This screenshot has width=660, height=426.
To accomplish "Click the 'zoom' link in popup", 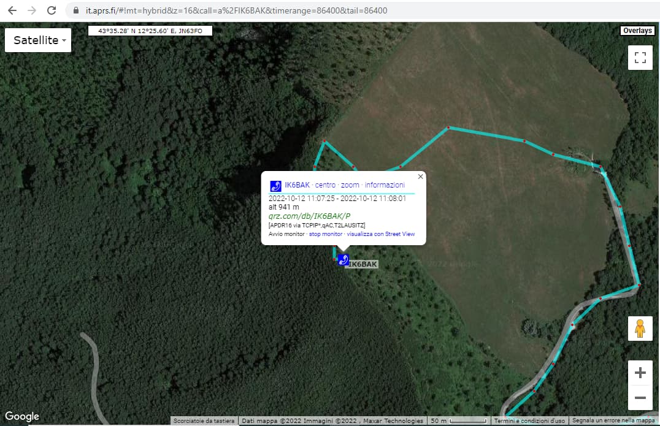I will pos(350,185).
